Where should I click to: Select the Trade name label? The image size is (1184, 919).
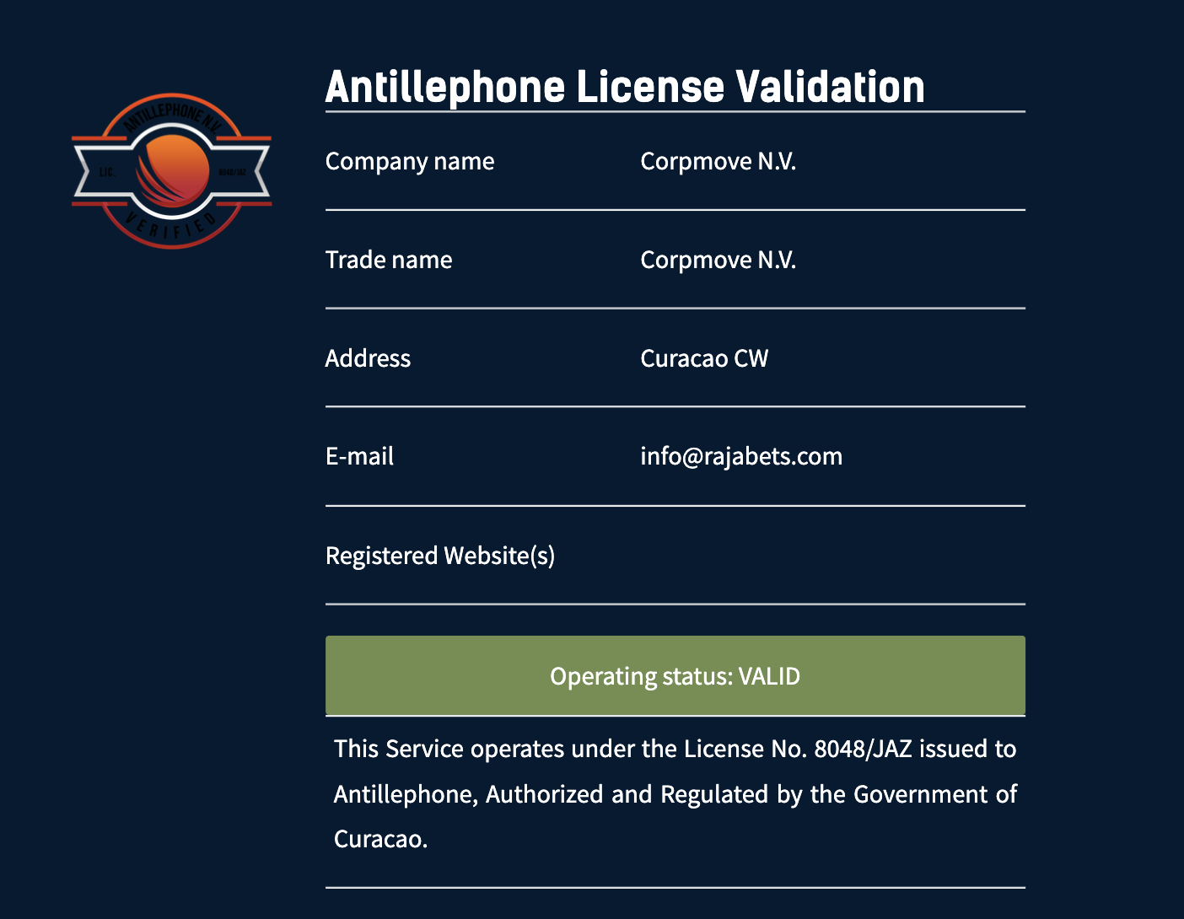coord(389,260)
